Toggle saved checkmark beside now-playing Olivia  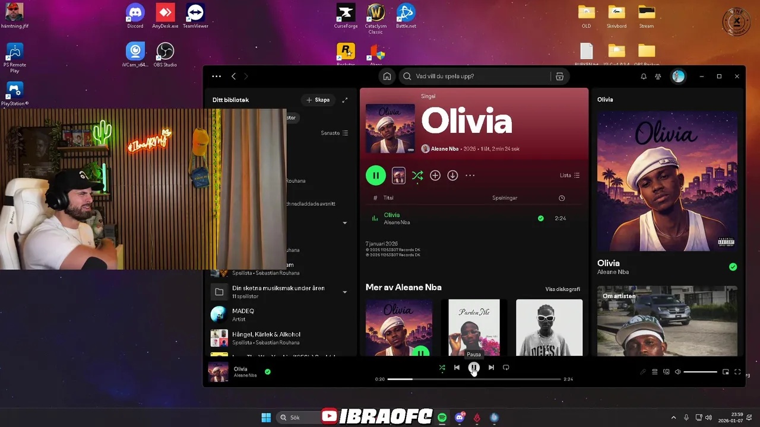point(268,372)
